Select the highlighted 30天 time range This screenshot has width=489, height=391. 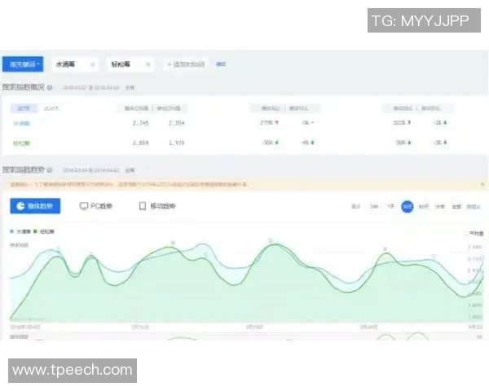(407, 206)
